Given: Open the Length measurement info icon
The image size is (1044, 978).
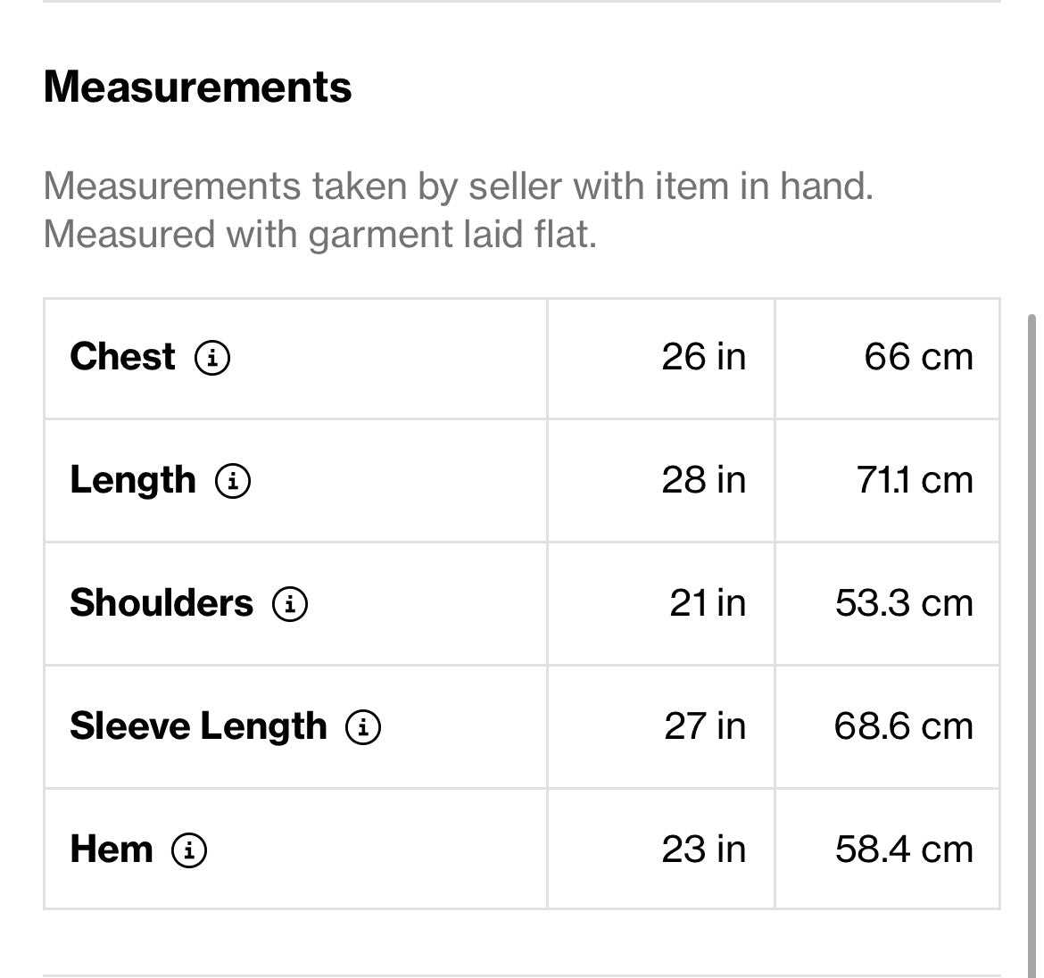Looking at the screenshot, I should click(x=233, y=481).
